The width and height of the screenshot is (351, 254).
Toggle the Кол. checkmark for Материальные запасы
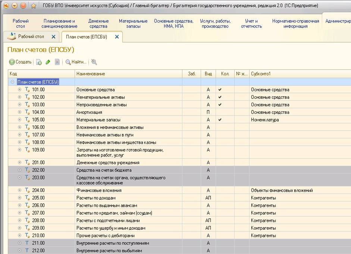[x=220, y=120]
